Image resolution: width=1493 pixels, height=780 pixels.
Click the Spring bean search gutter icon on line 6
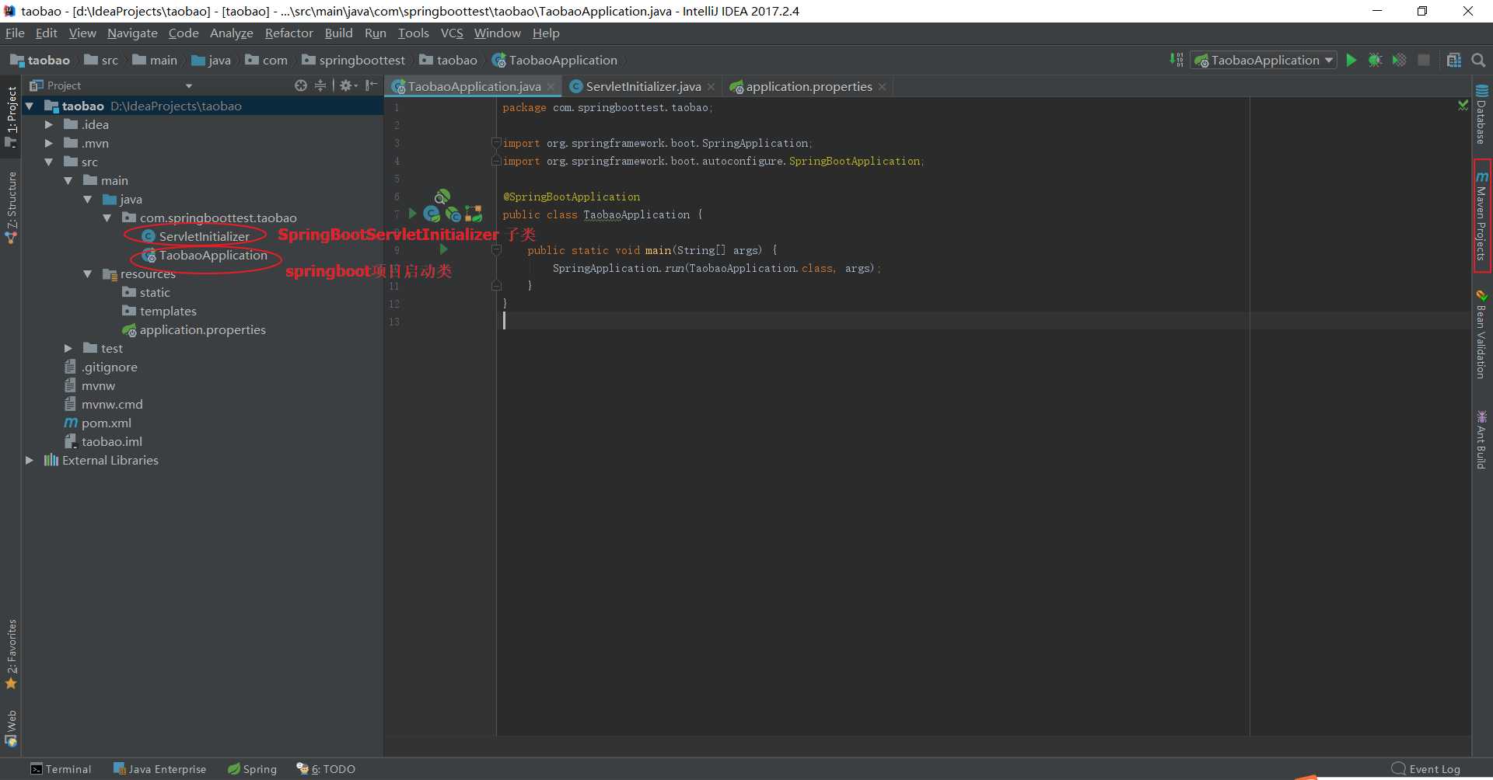pyautogui.click(x=442, y=196)
